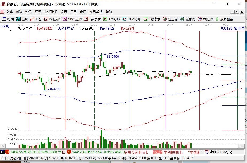This screenshot has width=247, height=163.
Task: Click the 时间:20201218 field in status bar
Action: tap(33, 158)
